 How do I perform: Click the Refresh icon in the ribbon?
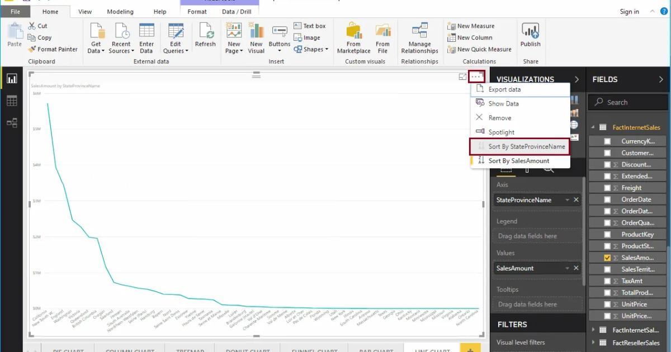(x=205, y=34)
